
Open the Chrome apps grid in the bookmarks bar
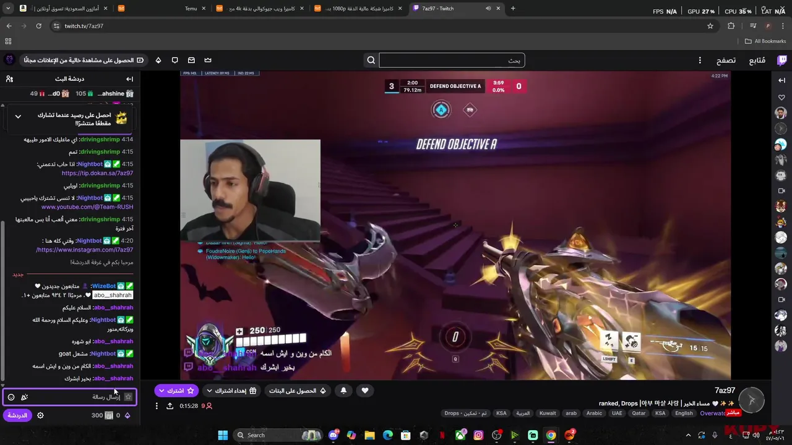(8, 41)
